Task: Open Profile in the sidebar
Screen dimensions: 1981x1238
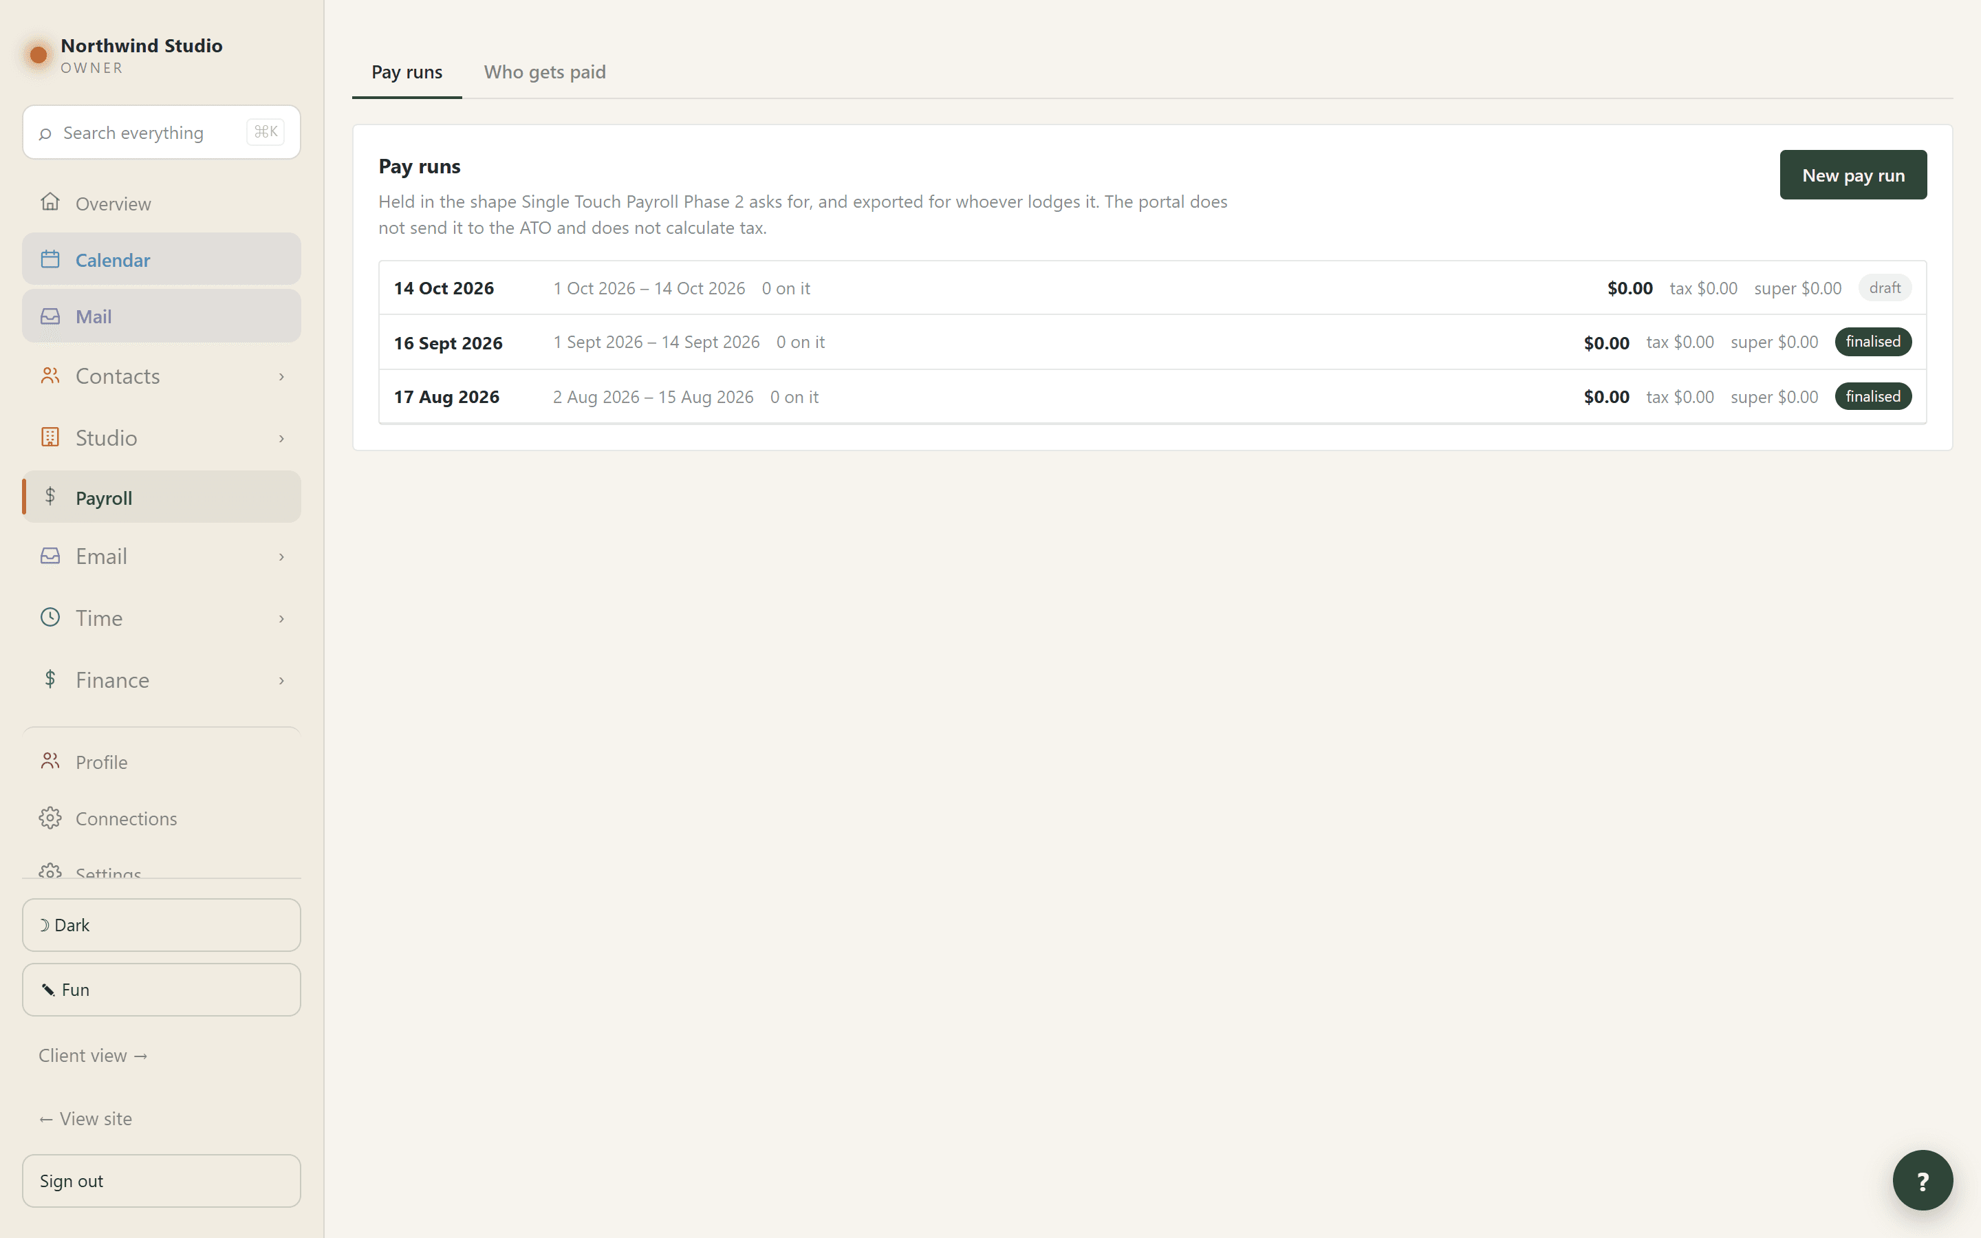Action: pos(161,762)
